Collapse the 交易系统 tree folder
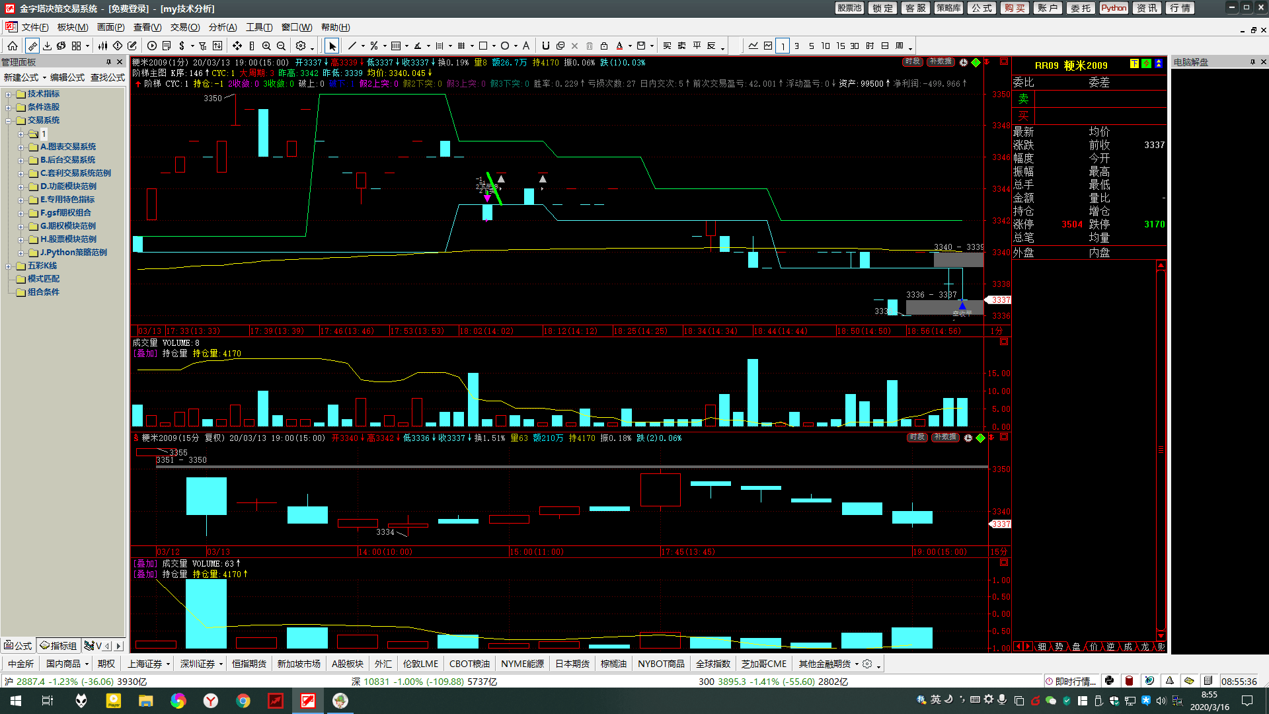 (9, 120)
